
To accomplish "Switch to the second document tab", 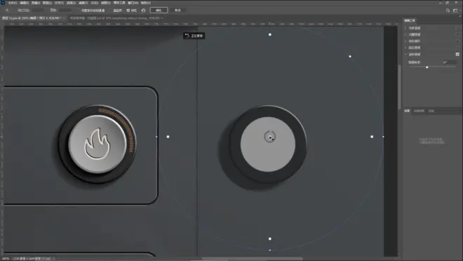I will tap(116, 18).
